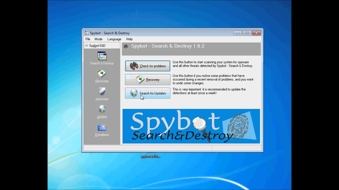Screen dimensions: 339x190
Task: Click the 'Spybot-S&D' sidebar header text
Action: coord(97,46)
